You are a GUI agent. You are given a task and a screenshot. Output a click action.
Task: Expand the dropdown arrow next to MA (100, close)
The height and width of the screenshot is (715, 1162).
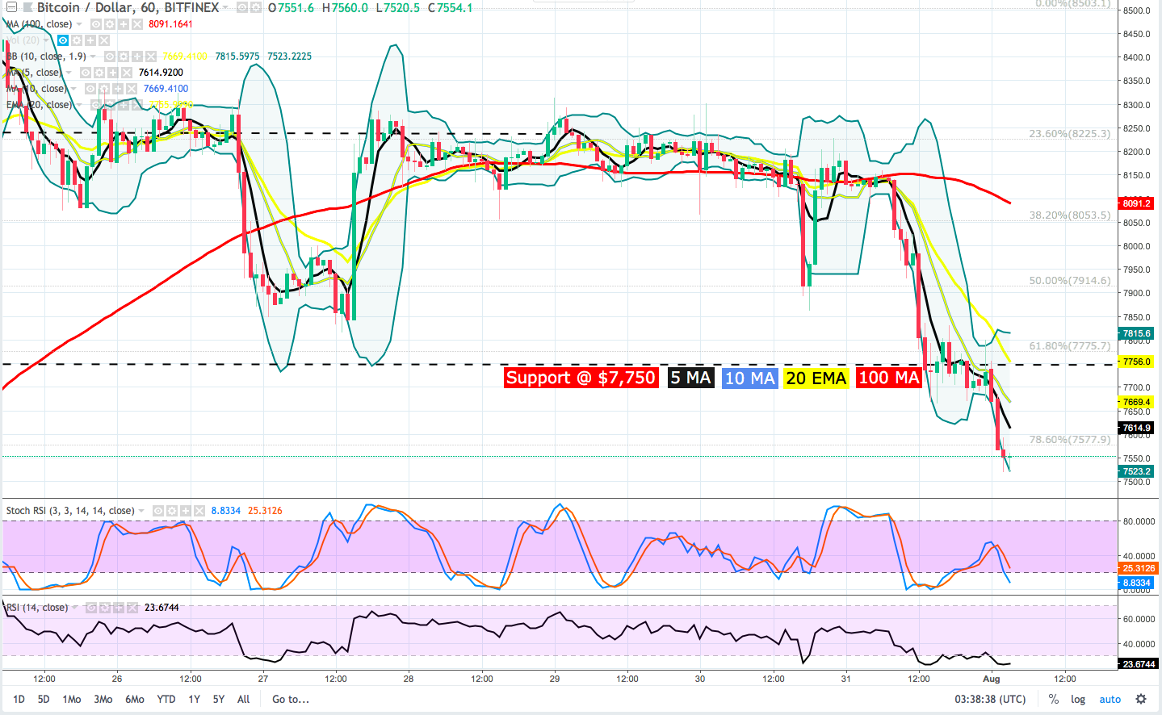coord(78,24)
